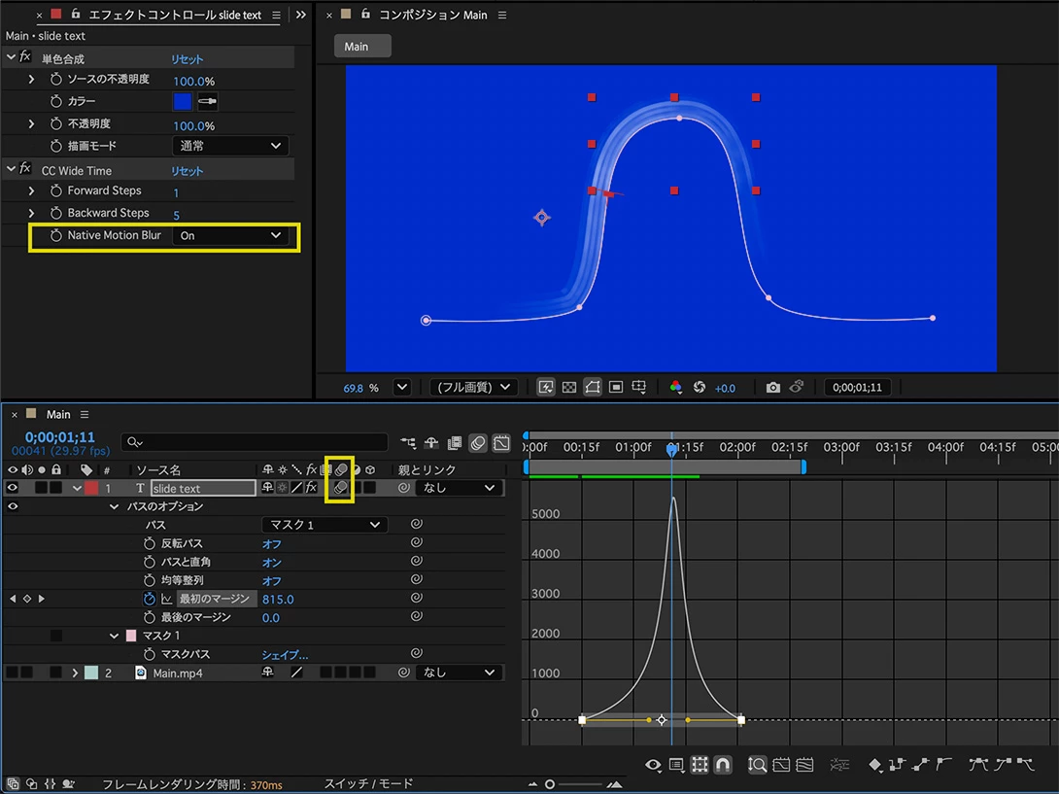Viewport: 1059px width, 794px height.
Task: Go to next keyframe arrow of 最初のマージン
Action: pos(41,599)
